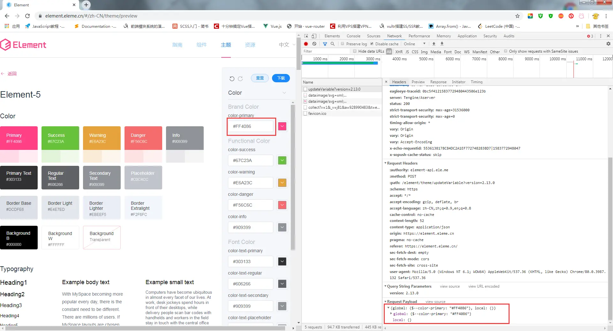
Task: Collapse the Color section chevron
Action: [284, 93]
